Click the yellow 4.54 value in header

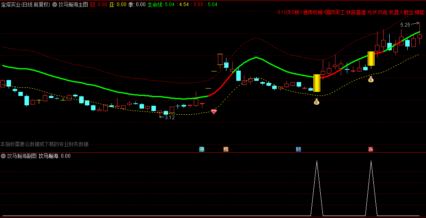coord(183,4)
